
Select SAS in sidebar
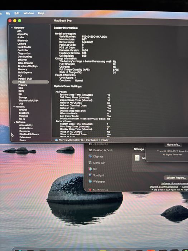click(21, 88)
